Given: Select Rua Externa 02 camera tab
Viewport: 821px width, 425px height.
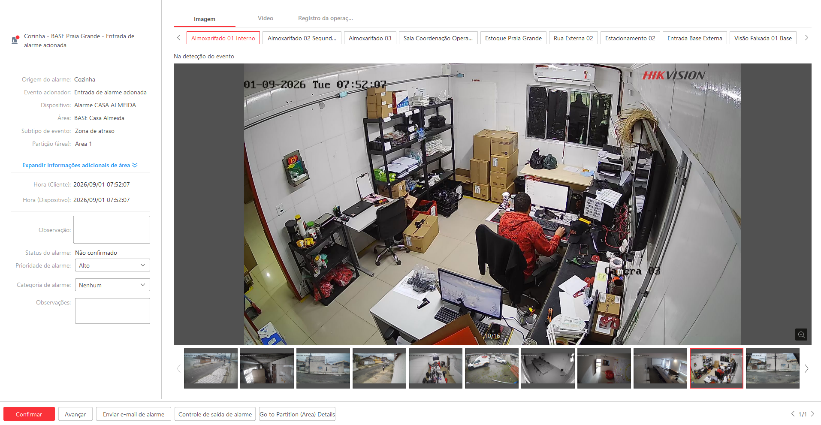Looking at the screenshot, I should (x=573, y=38).
